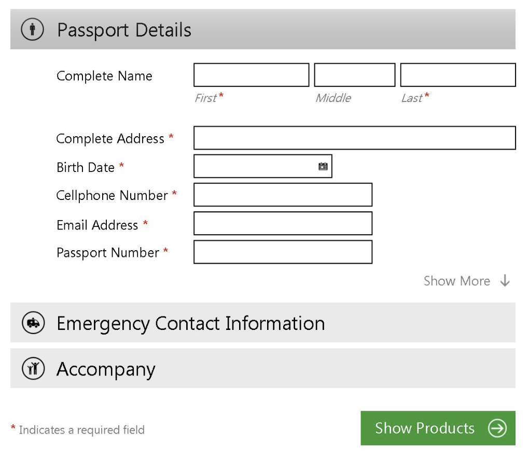The image size is (529, 461).
Task: Click the arrow circle icon on Show Products
Action: 497,428
